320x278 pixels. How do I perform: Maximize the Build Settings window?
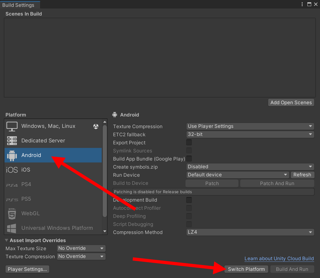[x=309, y=4]
